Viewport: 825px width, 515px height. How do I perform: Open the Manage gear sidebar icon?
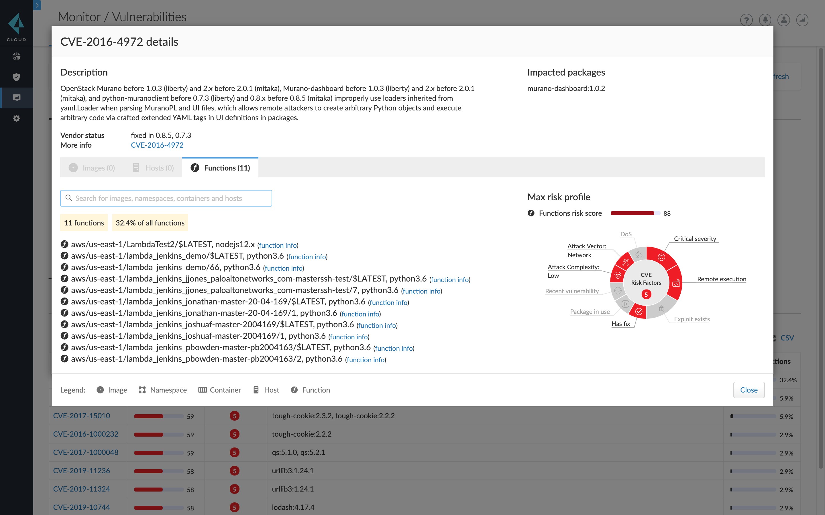click(x=16, y=118)
